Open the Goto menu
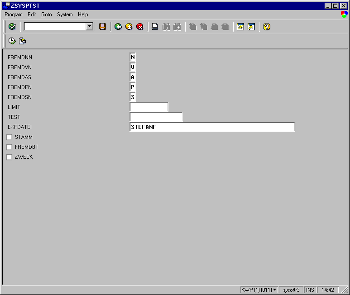This screenshot has height=295, width=350. [x=47, y=14]
